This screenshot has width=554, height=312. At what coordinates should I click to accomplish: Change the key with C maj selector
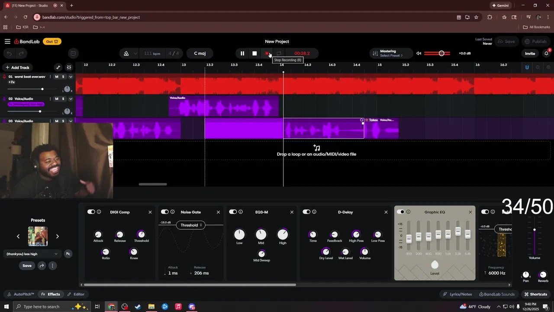(200, 53)
